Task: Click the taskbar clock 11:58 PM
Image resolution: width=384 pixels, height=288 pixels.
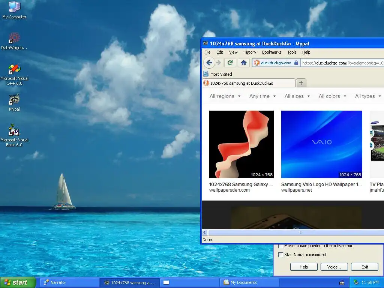Action: tap(370, 282)
